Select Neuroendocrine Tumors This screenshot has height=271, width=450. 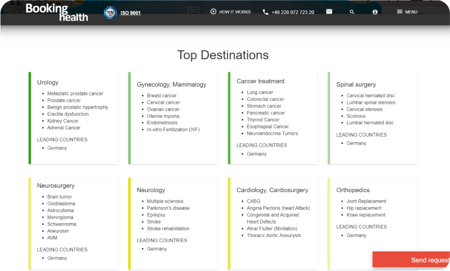coord(272,133)
